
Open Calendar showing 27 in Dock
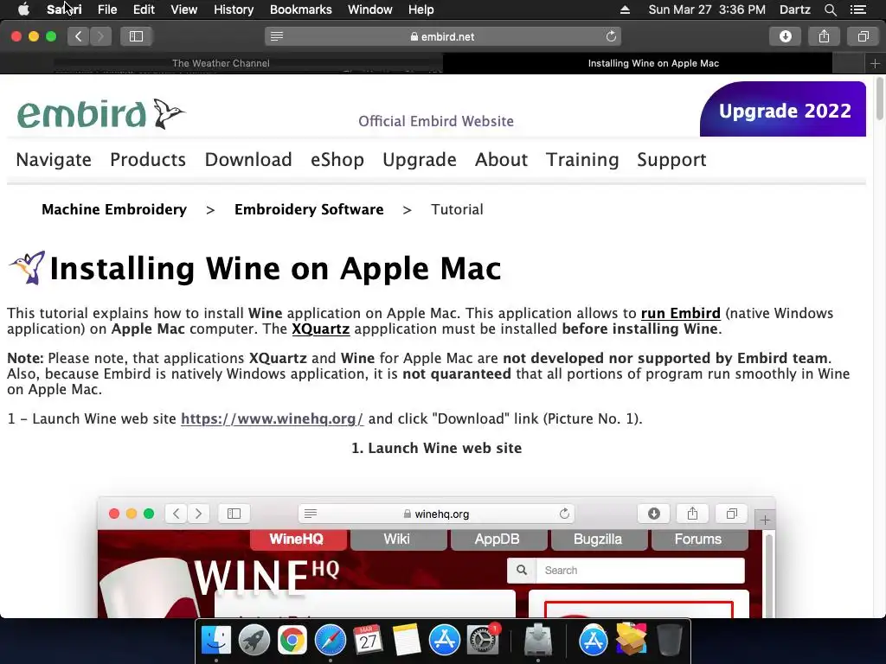click(x=368, y=640)
